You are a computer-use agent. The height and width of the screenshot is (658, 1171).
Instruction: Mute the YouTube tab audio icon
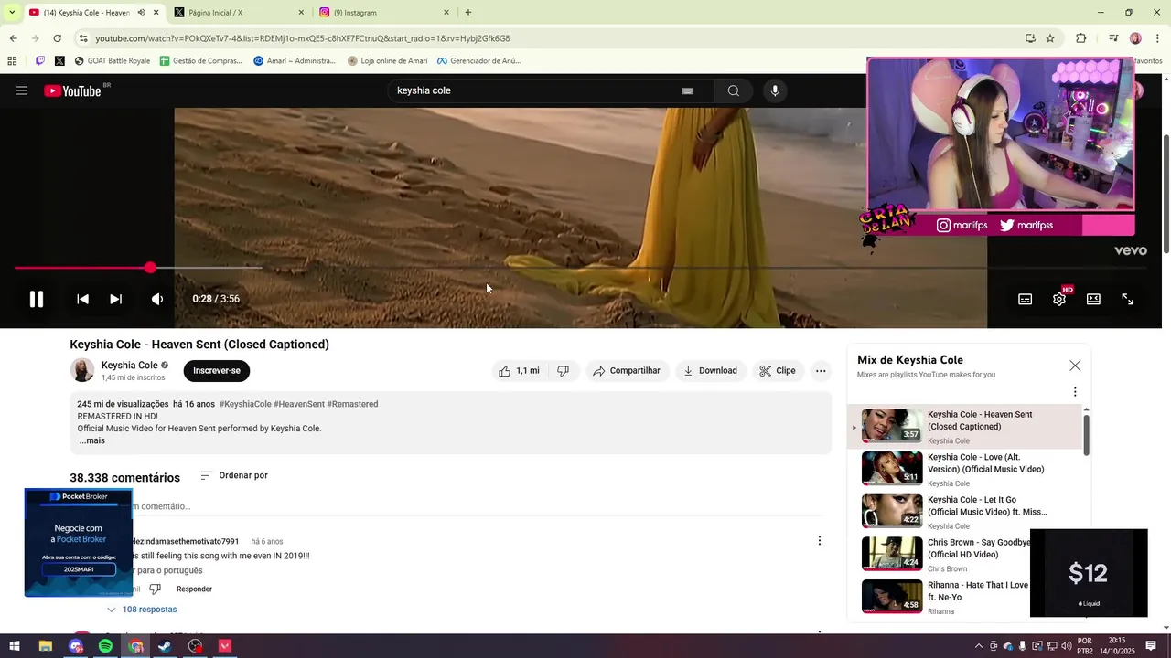click(142, 13)
